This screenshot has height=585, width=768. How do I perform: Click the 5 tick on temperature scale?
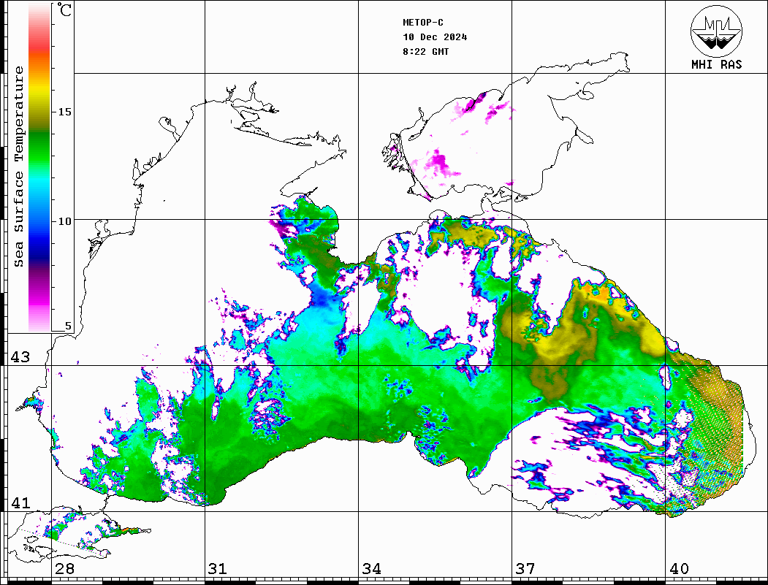click(x=68, y=326)
